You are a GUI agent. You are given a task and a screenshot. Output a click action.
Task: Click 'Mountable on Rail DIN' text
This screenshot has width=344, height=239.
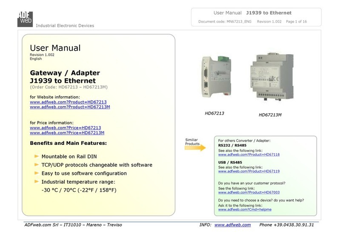point(69,156)
